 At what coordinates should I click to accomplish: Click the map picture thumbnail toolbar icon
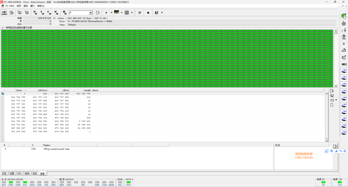click(x=117, y=13)
